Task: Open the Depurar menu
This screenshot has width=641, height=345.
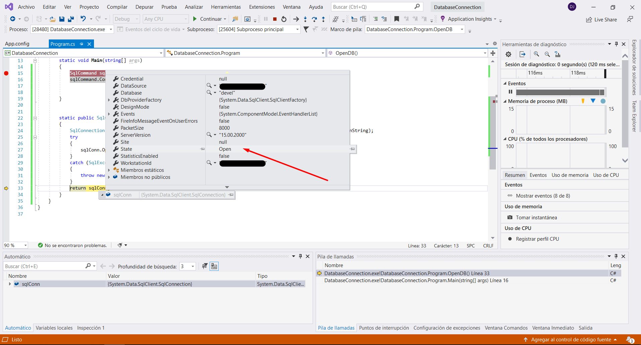Action: (144, 7)
